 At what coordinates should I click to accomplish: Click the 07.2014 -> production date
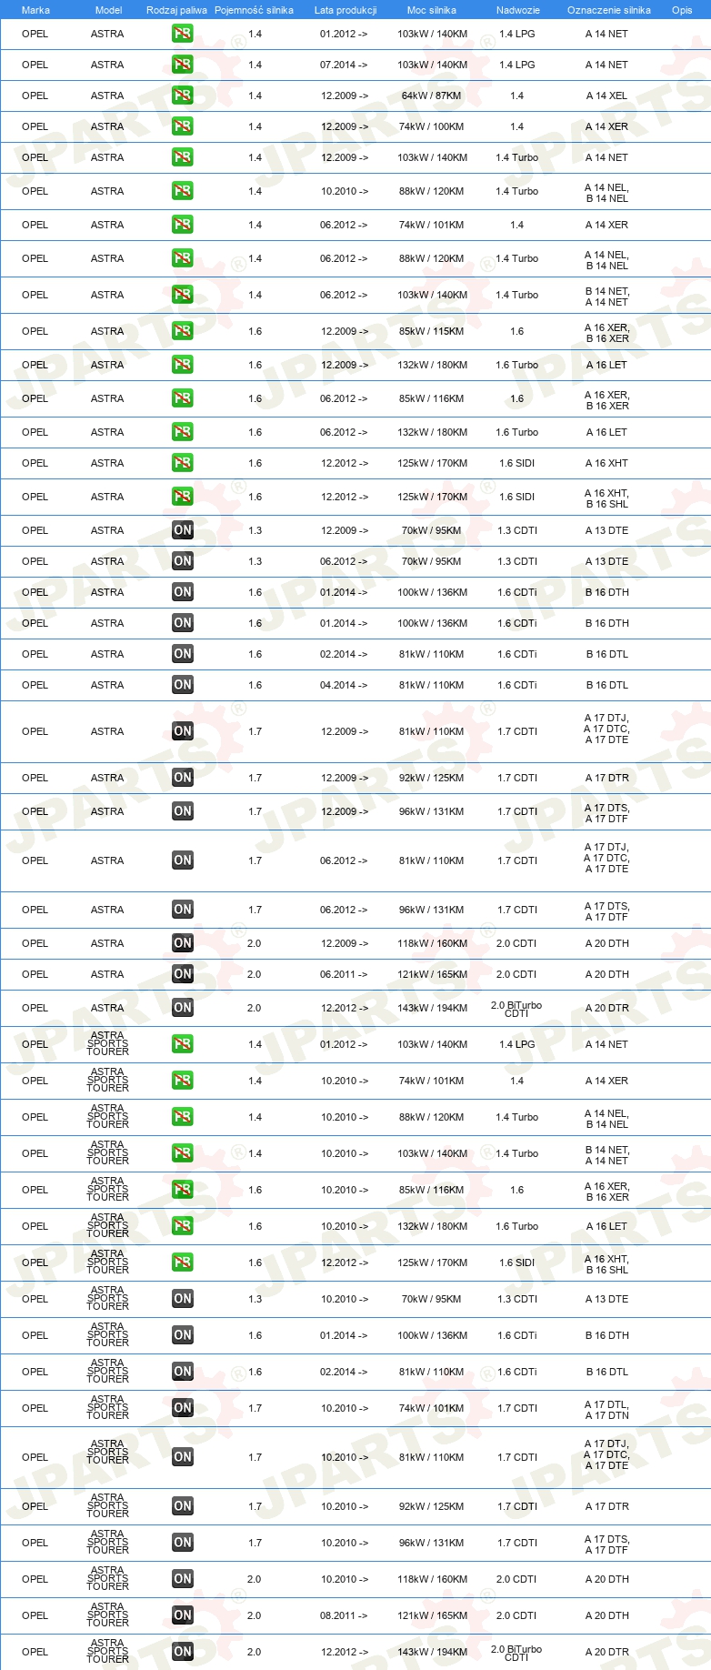point(344,65)
